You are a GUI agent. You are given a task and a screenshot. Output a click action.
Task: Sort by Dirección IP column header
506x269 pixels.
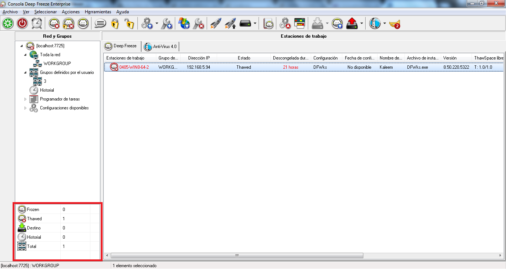pos(199,58)
